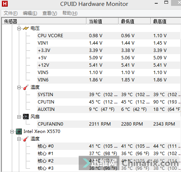This screenshot has width=181, height=172.
Task: Collapse the 风扇 fan section
Action: click(x=19, y=117)
